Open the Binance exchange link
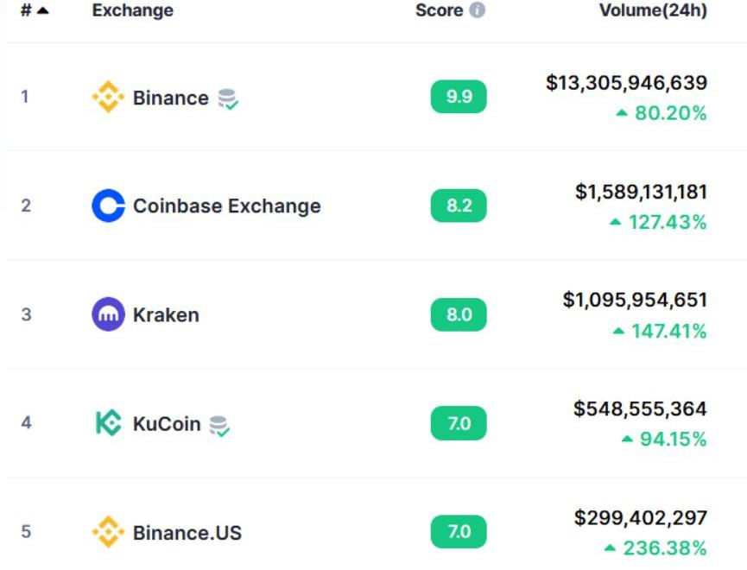The height and width of the screenshot is (570, 747). tap(170, 98)
